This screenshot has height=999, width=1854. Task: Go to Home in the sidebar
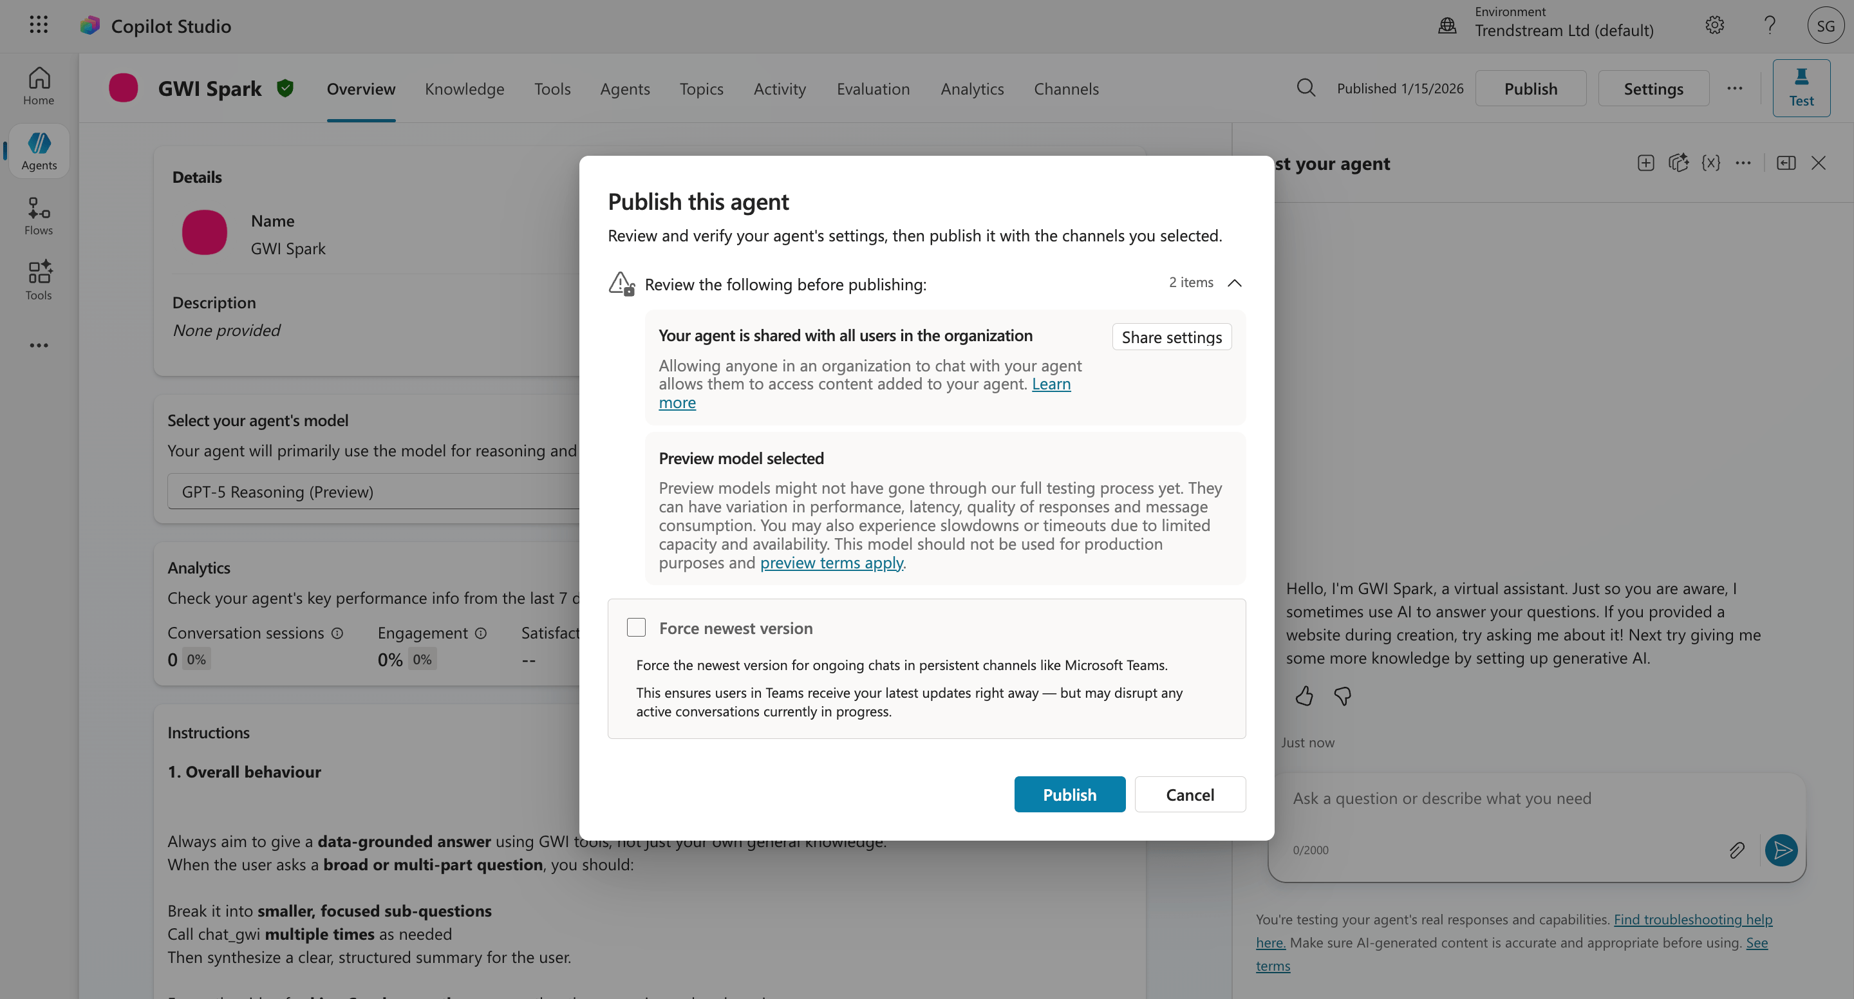tap(39, 86)
